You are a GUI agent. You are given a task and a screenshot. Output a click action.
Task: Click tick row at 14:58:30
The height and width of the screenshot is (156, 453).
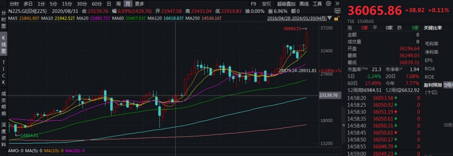point(384,112)
